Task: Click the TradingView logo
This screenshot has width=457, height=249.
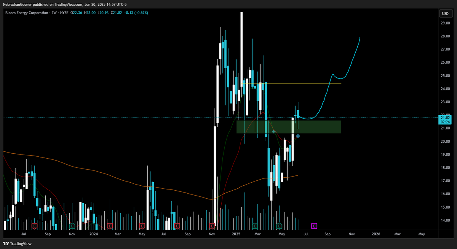Action: coord(18,244)
